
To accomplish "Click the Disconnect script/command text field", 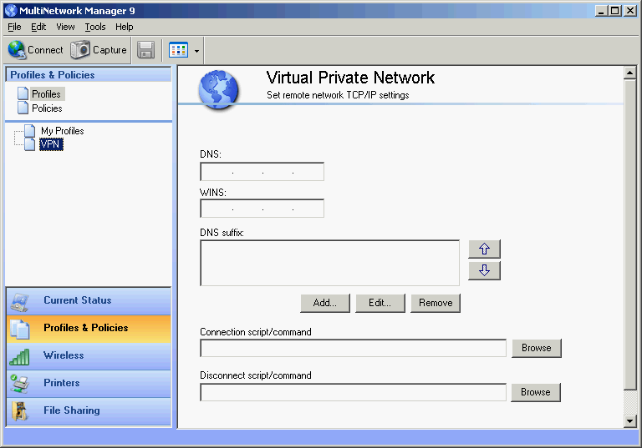I will [353, 392].
